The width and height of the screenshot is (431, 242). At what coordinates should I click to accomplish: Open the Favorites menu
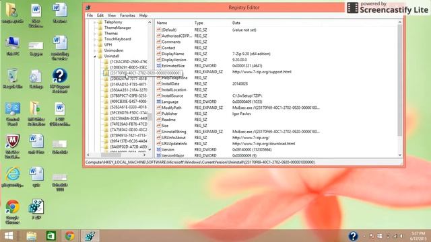tap(127, 15)
